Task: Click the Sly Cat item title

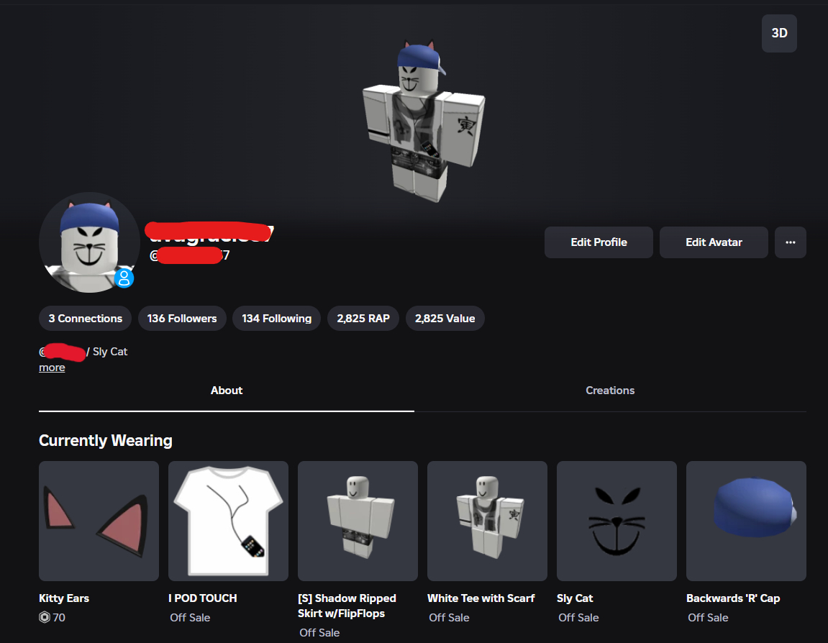Action: coord(575,598)
